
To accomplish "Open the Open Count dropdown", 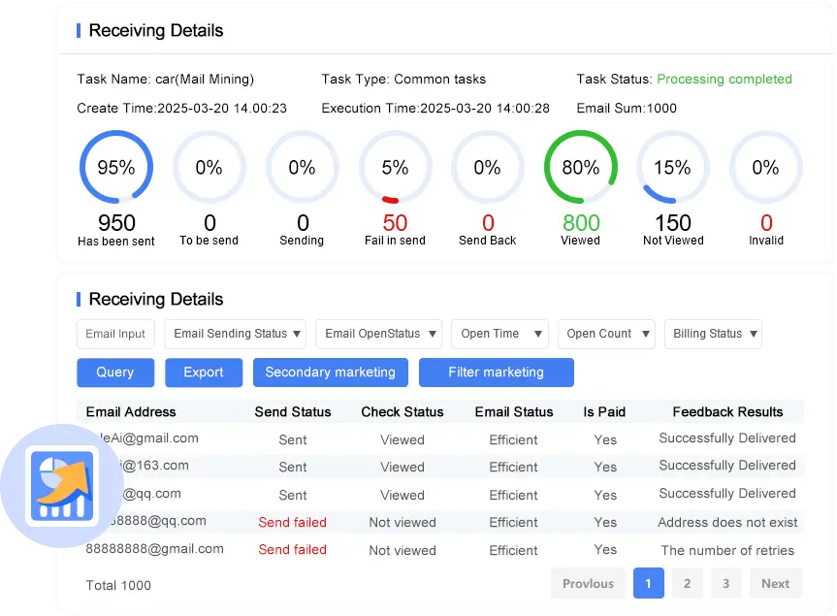I will (606, 334).
